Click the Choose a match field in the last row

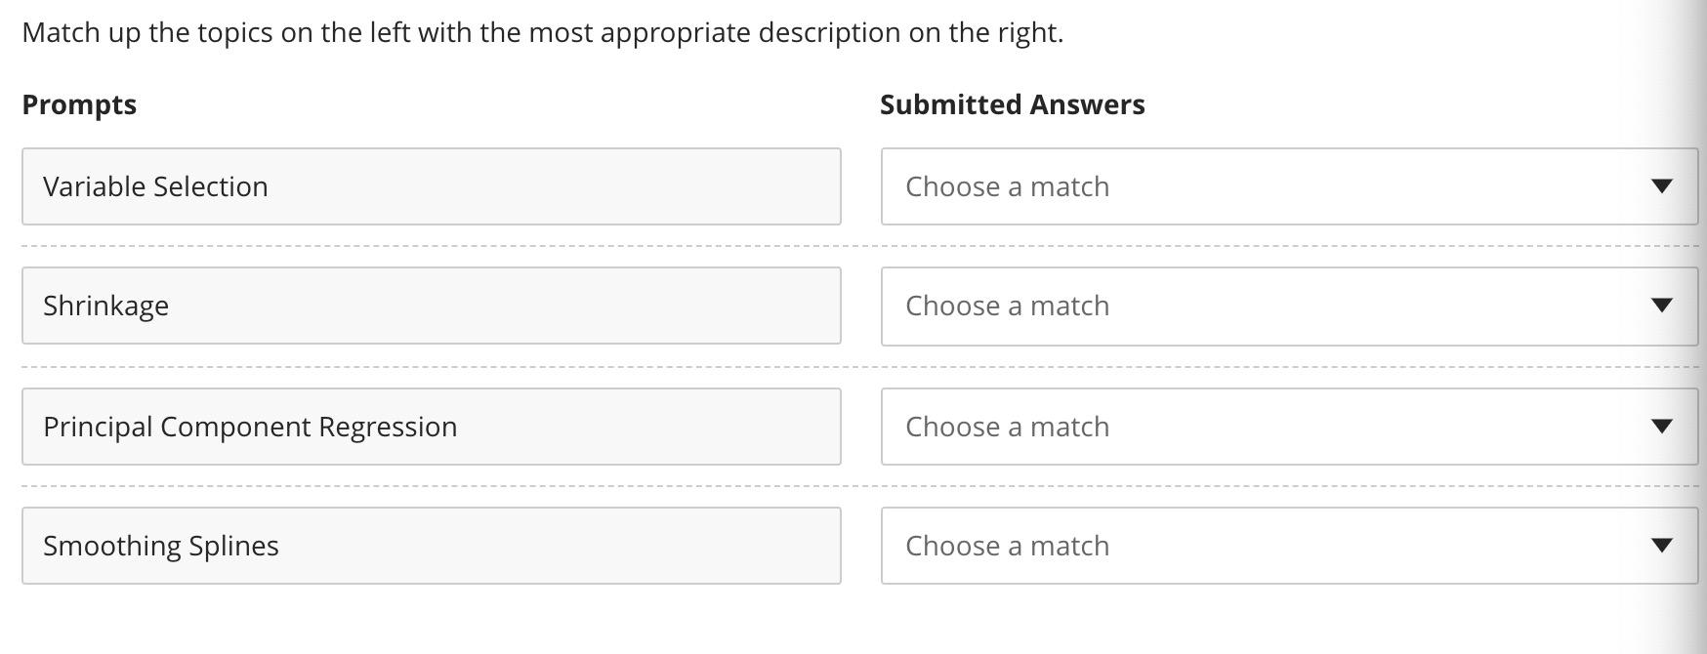point(1006,546)
